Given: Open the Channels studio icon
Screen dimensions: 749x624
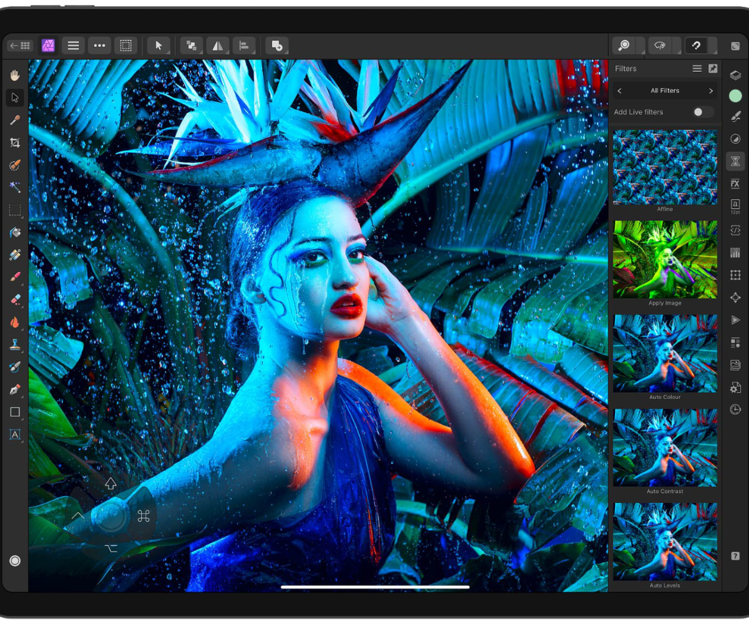Looking at the screenshot, I should (x=735, y=252).
